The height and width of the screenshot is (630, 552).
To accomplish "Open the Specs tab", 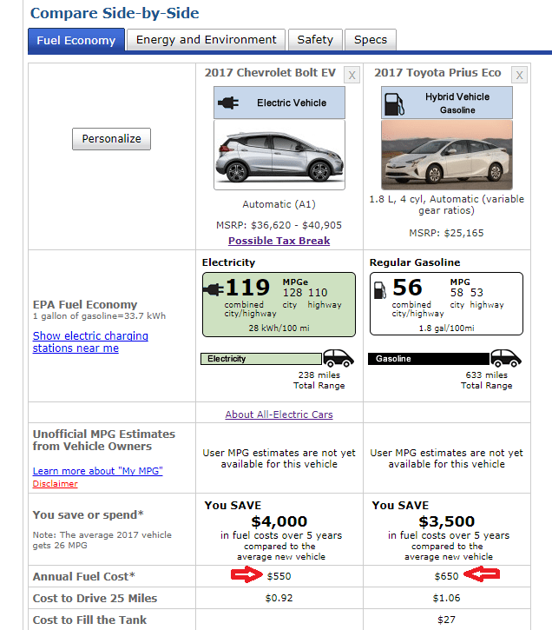I will click(371, 40).
